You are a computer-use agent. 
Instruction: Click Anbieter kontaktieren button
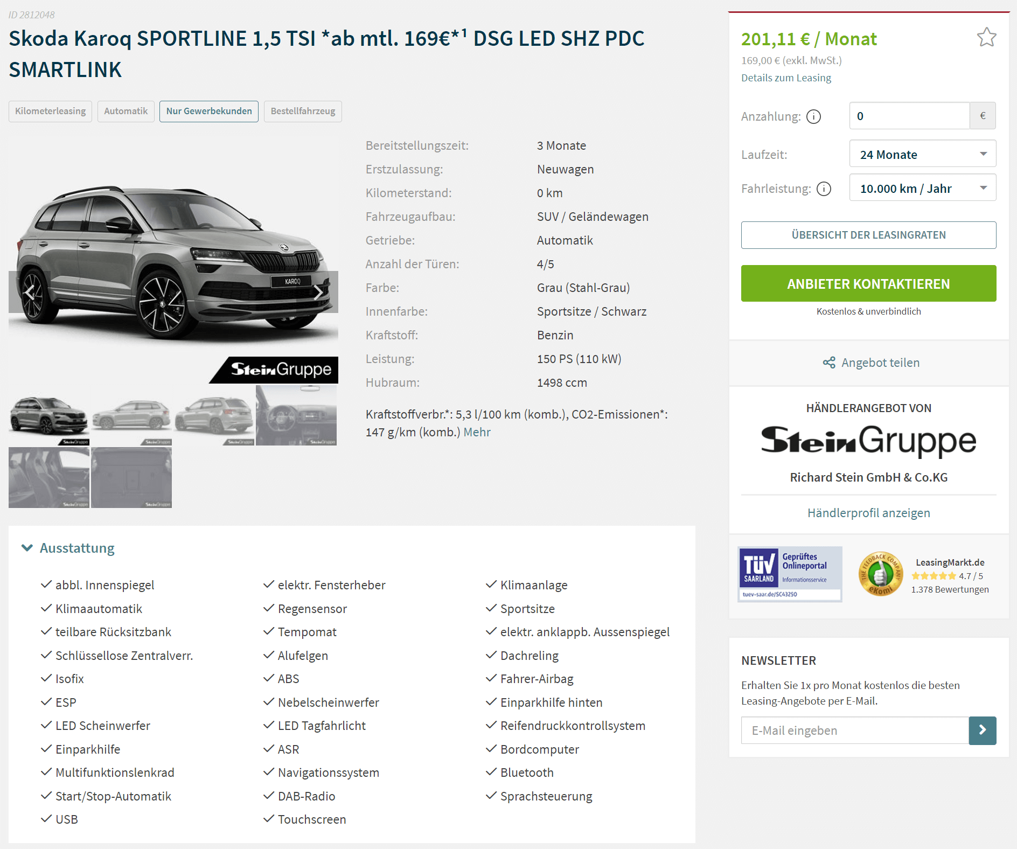[868, 283]
